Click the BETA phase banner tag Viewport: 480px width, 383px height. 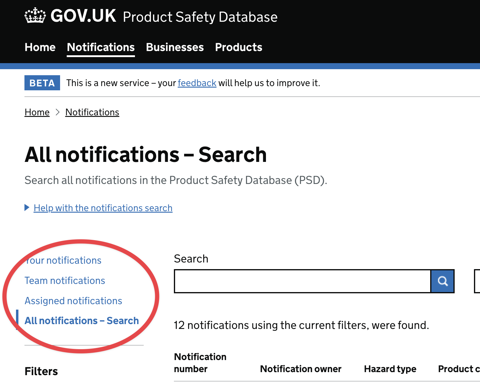(x=42, y=83)
